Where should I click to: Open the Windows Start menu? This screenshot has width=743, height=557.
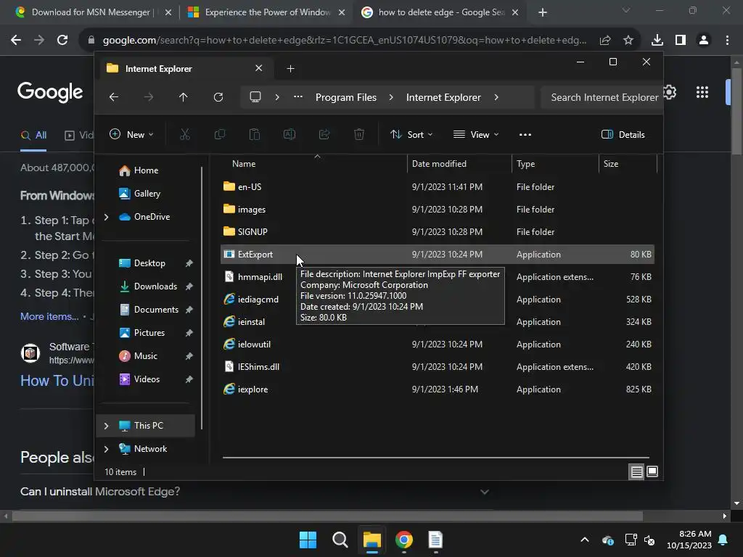point(308,540)
